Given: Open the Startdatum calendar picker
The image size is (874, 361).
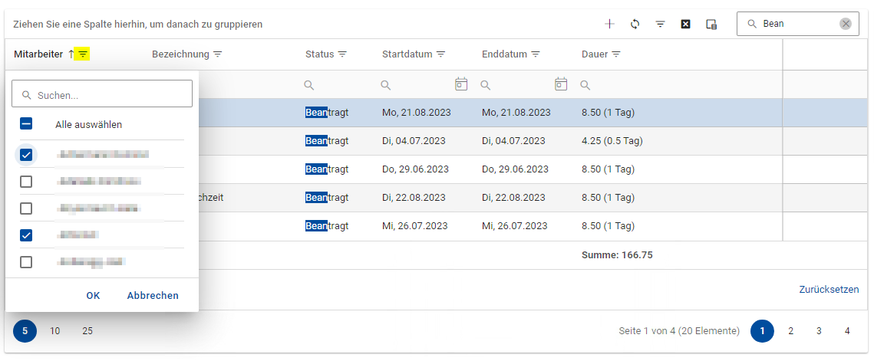Looking at the screenshot, I should tap(461, 84).
